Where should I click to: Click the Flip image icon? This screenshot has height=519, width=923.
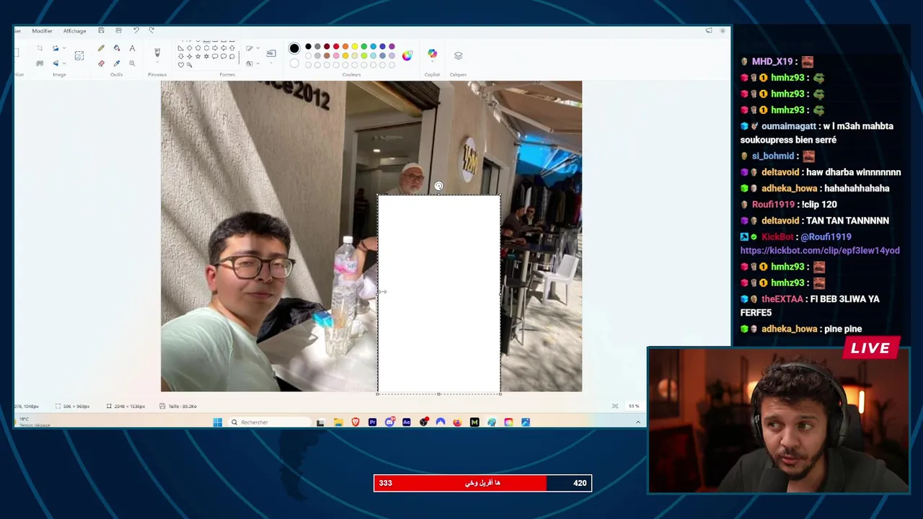(55, 63)
